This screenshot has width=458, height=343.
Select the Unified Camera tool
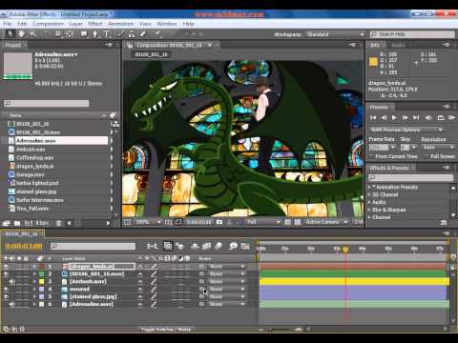tap(58, 33)
